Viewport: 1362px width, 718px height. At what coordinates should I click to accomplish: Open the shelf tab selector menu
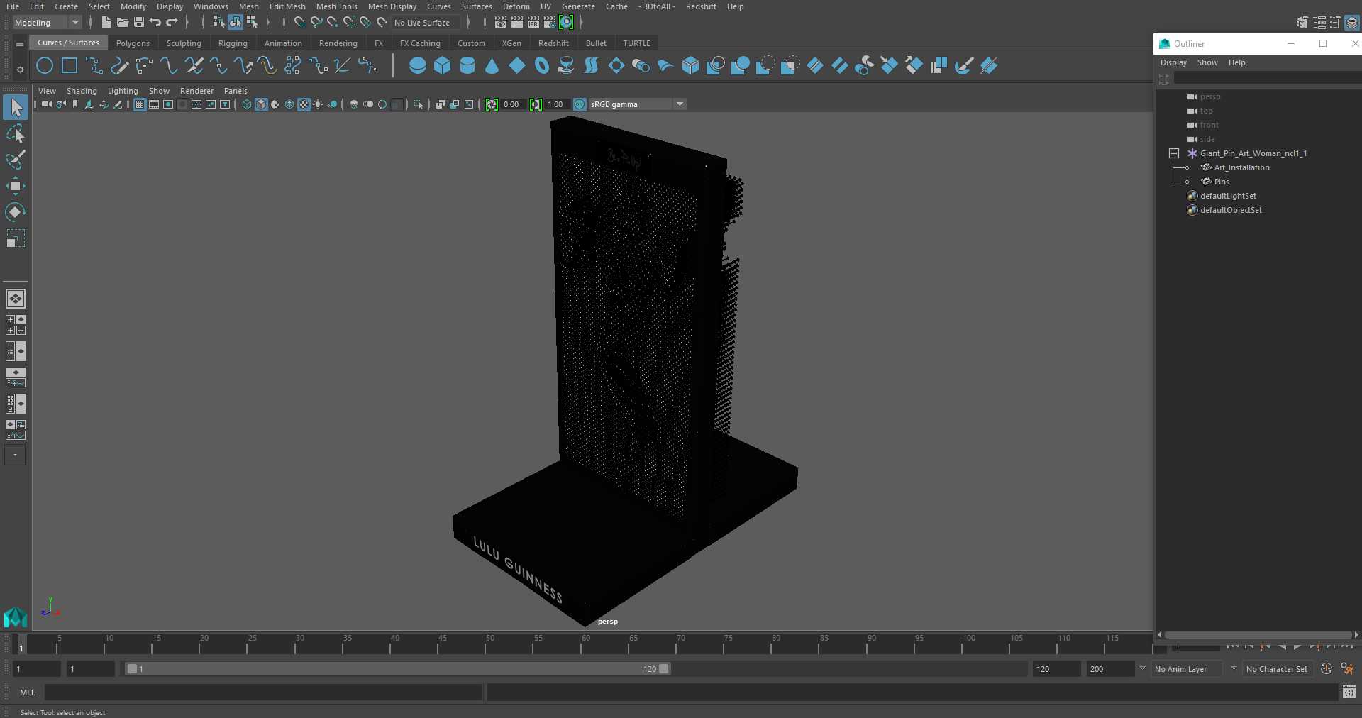point(20,44)
